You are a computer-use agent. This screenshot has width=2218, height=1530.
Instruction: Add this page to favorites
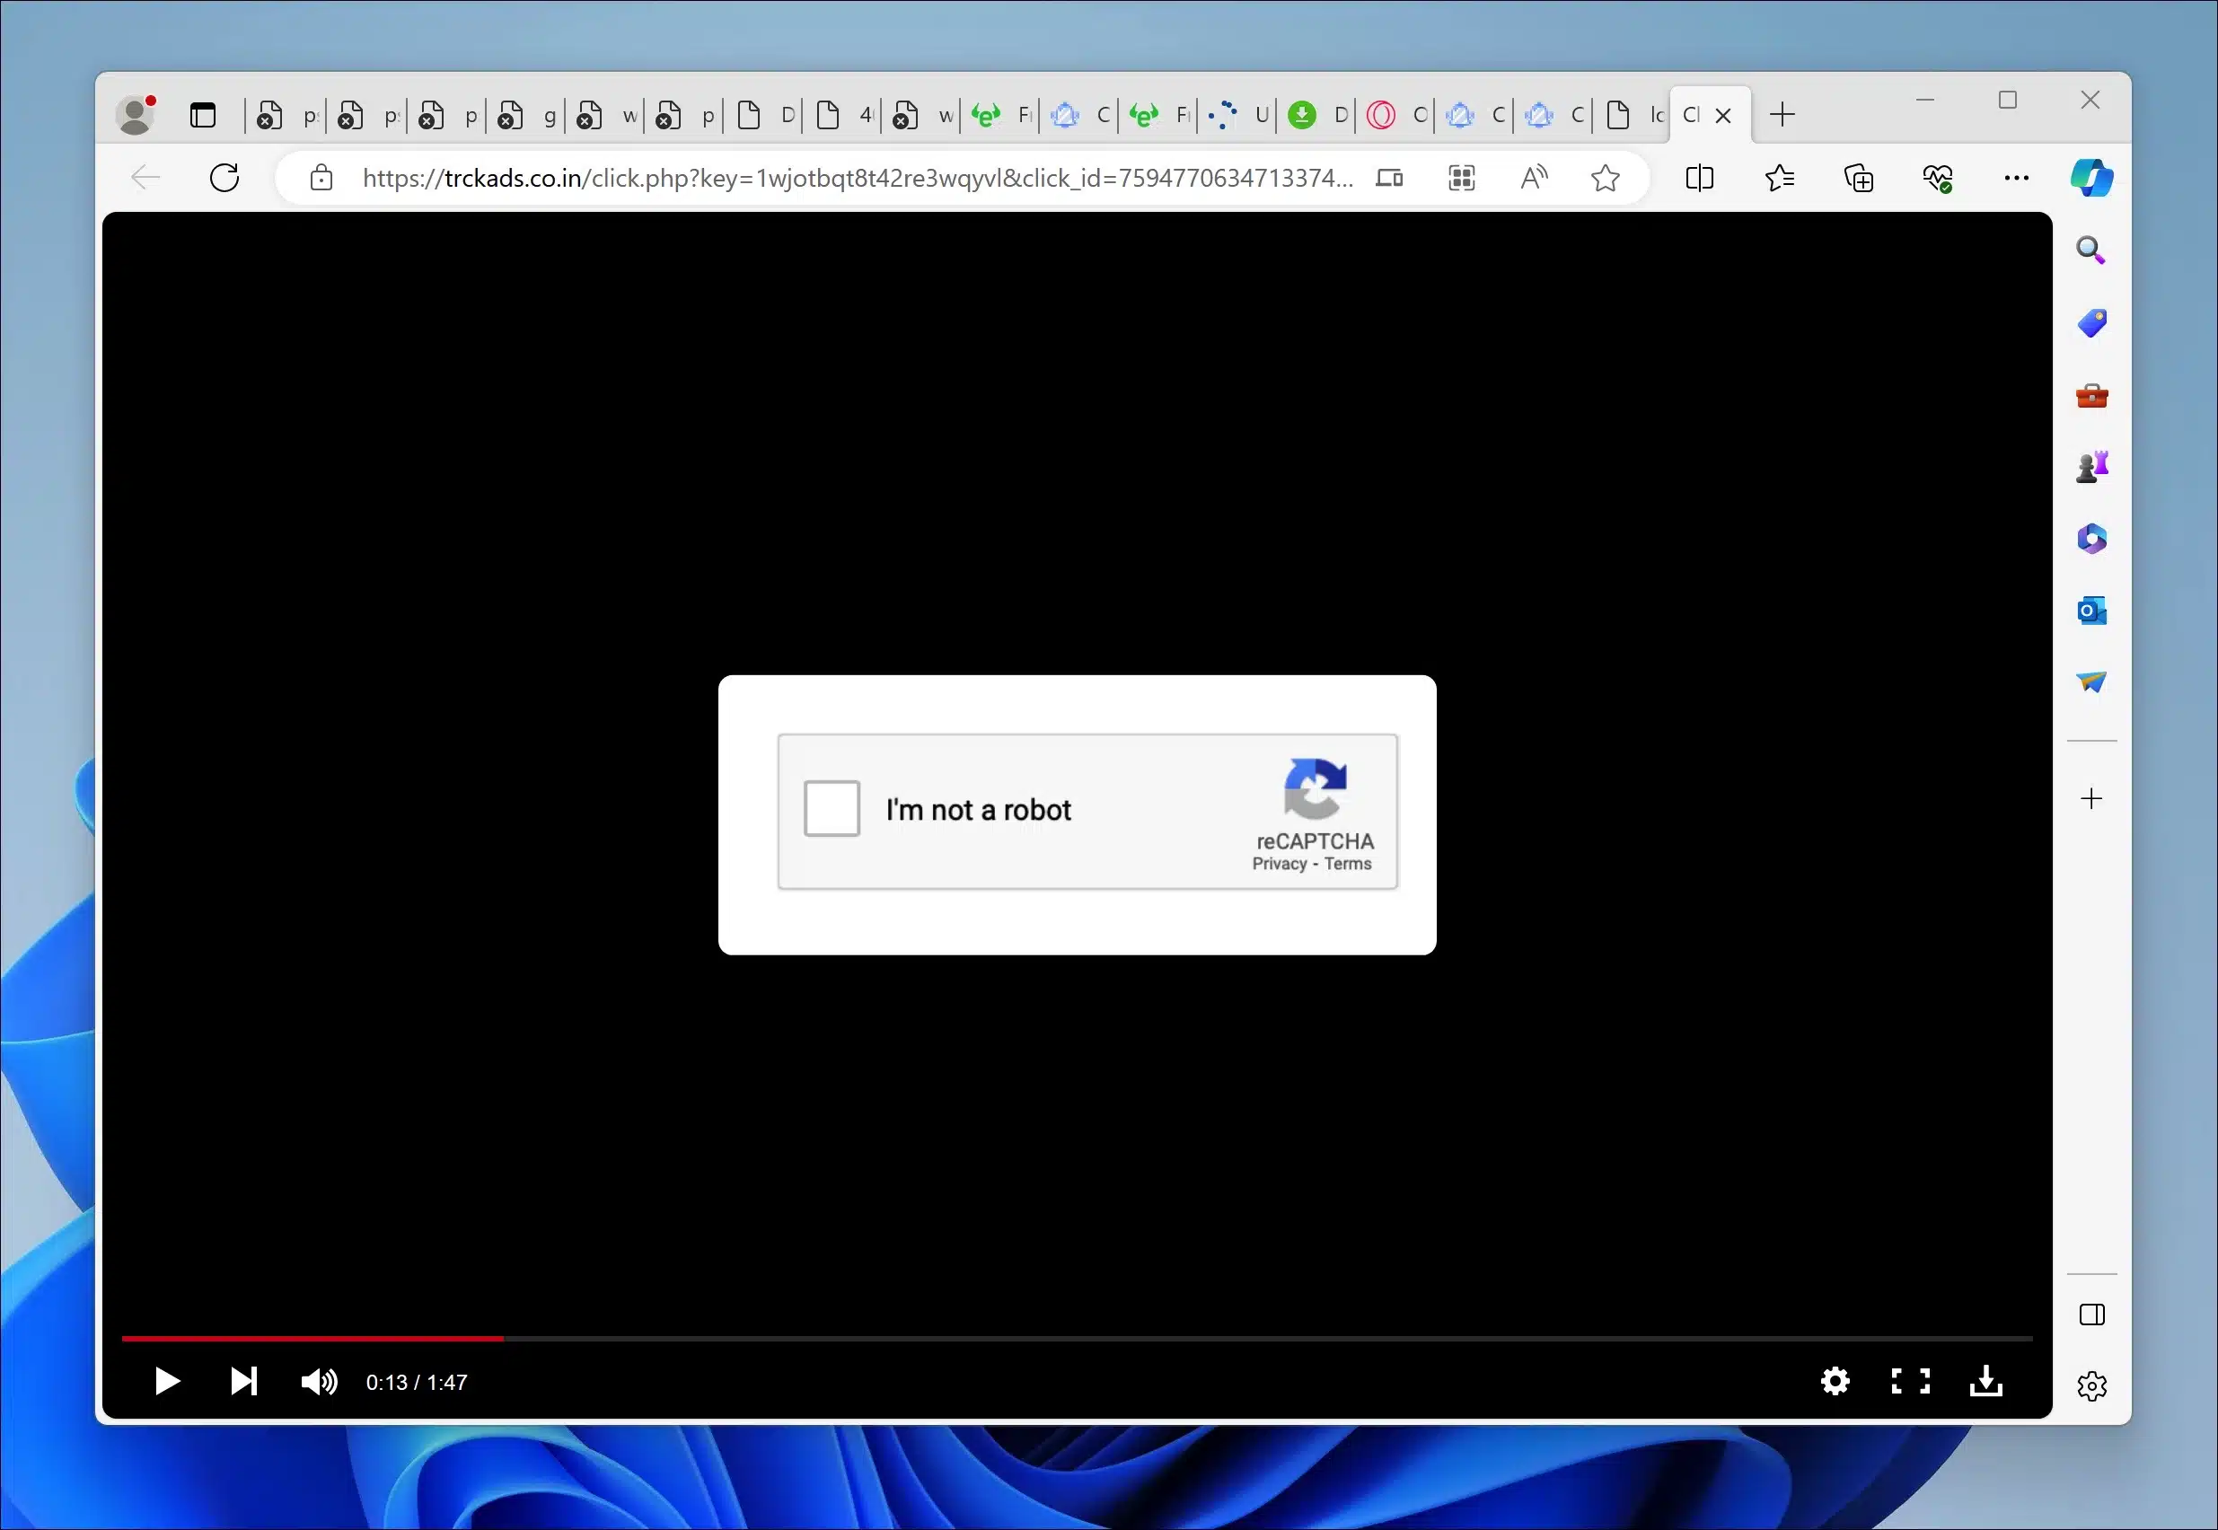coord(1606,178)
